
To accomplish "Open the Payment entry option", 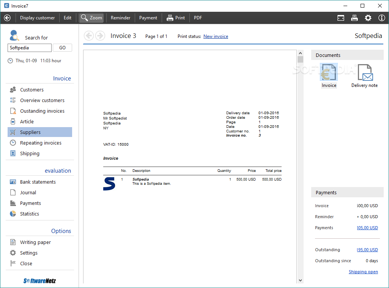I will [148, 18].
